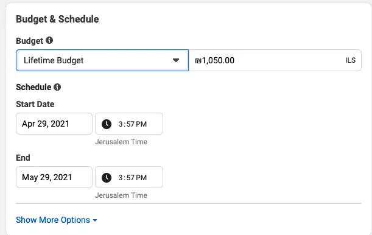This screenshot has width=372, height=235.
Task: Click the Apr 29, 2021 start date field
Action: pos(54,124)
